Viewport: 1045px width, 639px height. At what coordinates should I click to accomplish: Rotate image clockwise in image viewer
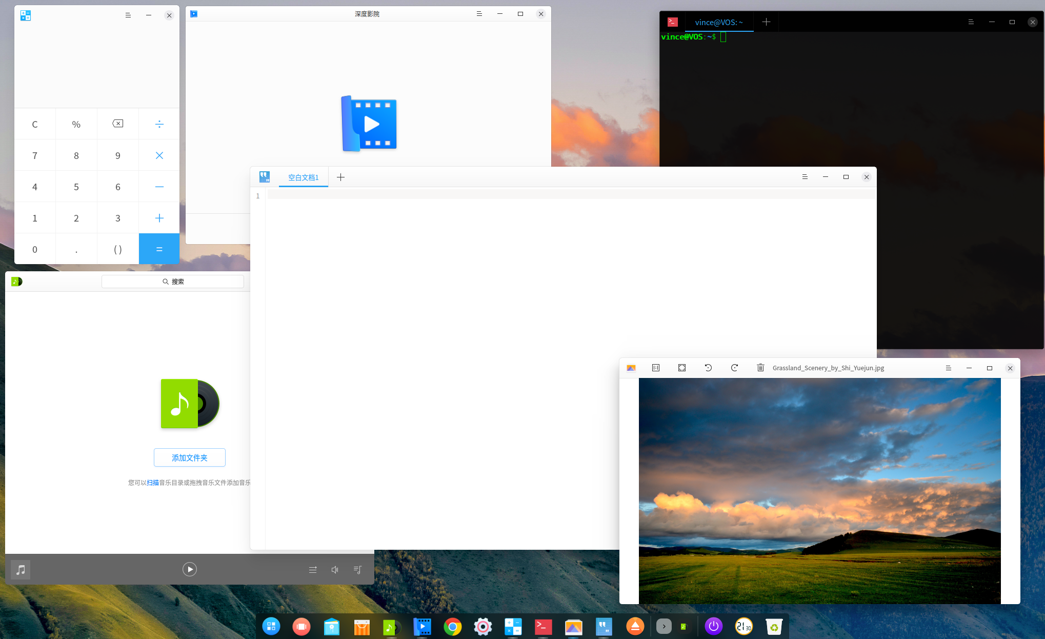[x=734, y=368]
